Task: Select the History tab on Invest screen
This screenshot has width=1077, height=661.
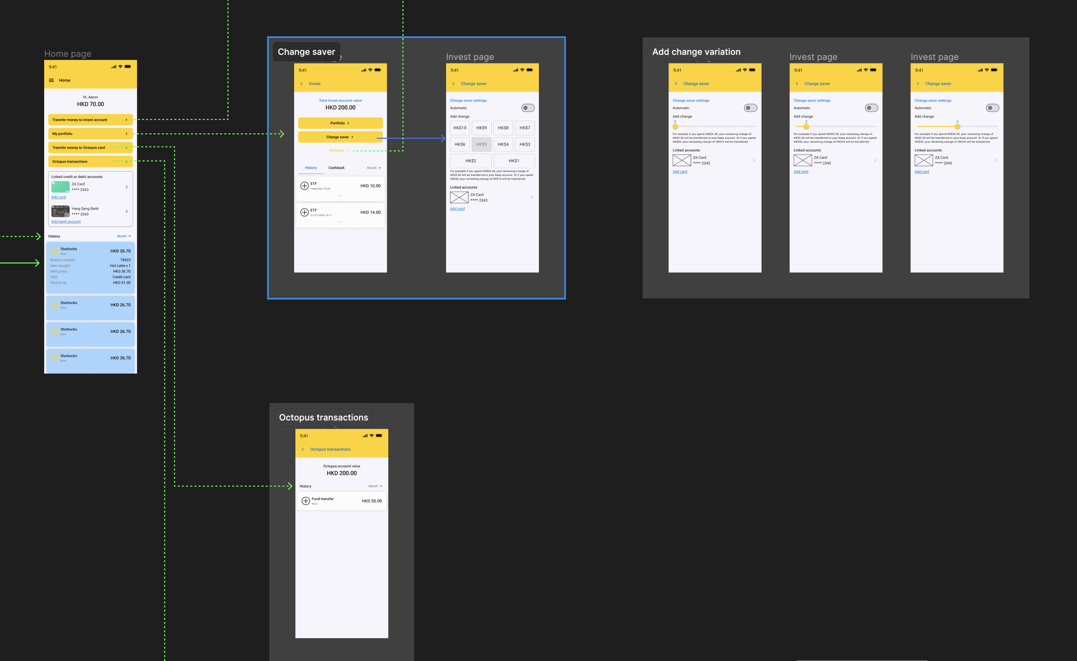Action: coord(311,168)
